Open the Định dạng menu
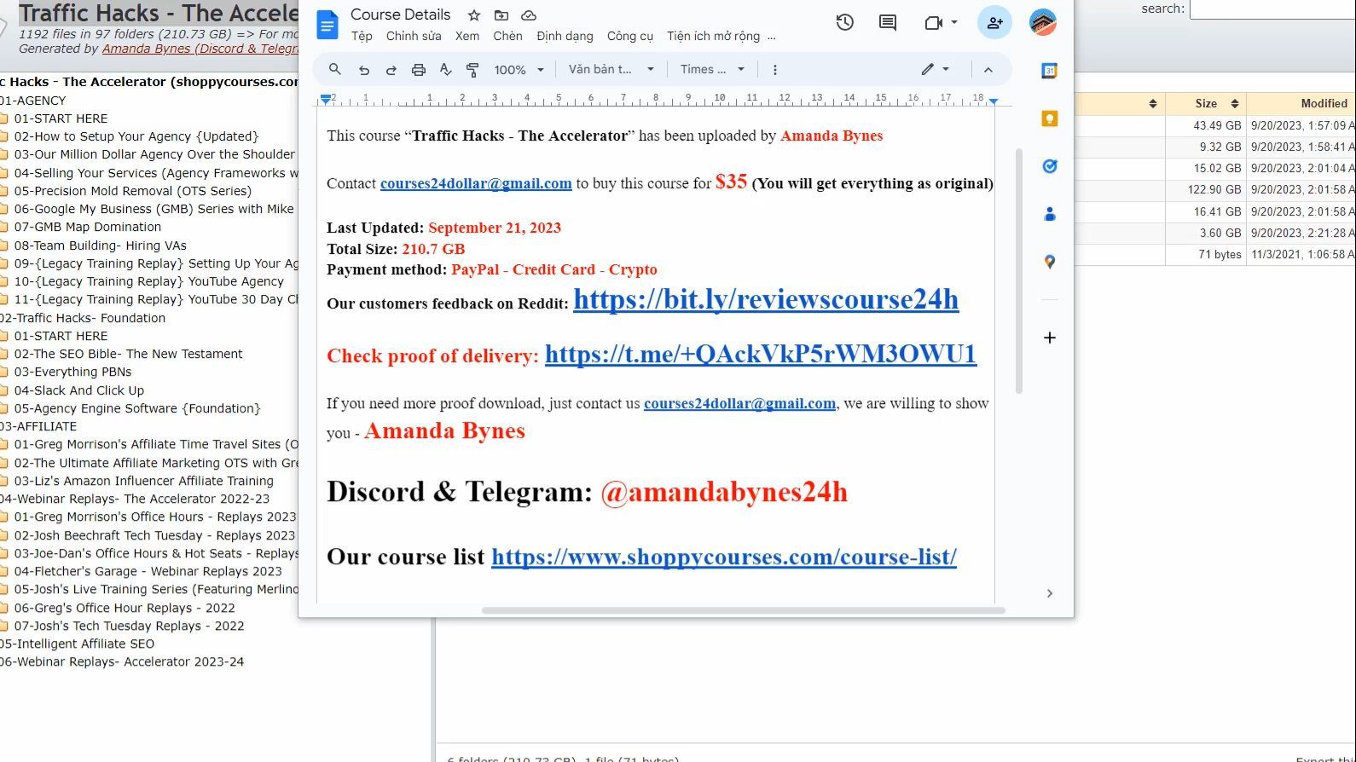The image size is (1356, 762). (x=565, y=37)
